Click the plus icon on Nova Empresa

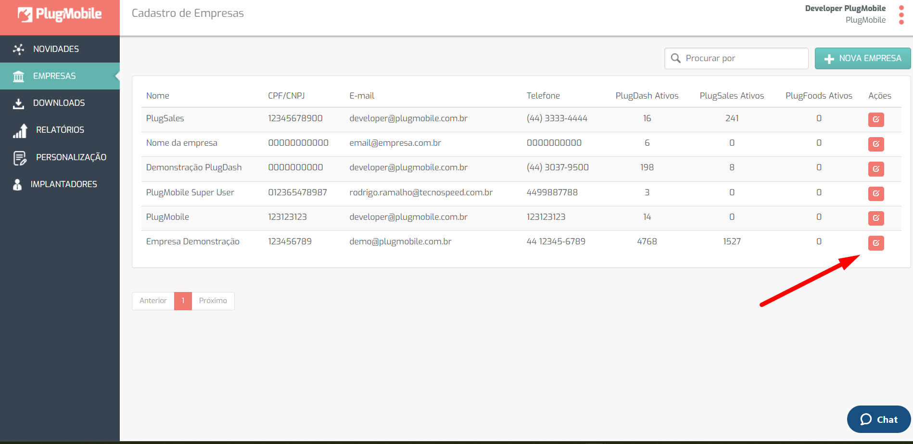(829, 59)
